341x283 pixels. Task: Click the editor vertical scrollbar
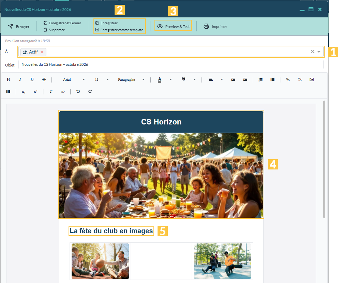coord(324,159)
